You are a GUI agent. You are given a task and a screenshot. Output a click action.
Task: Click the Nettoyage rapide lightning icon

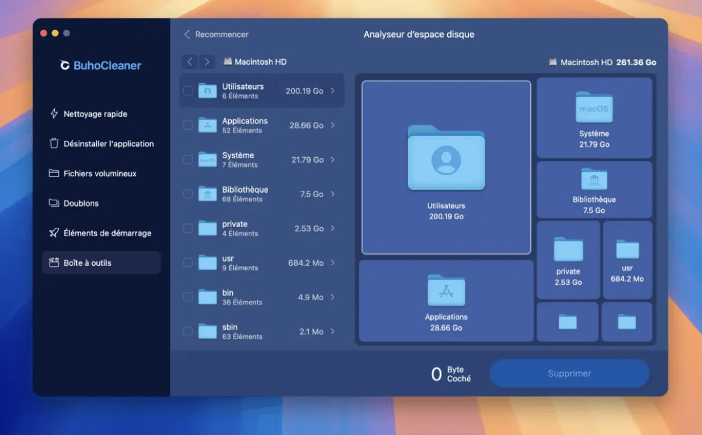[x=54, y=114]
